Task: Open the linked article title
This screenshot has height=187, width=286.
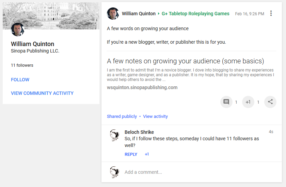Action: [x=185, y=61]
